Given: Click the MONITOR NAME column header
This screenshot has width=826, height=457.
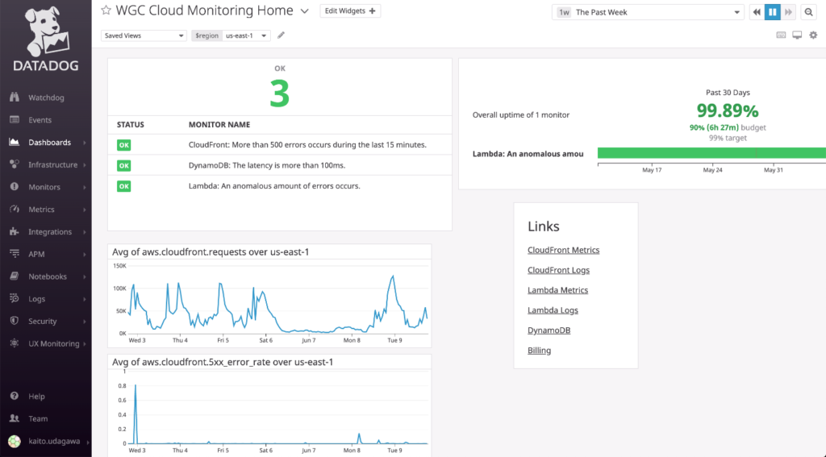Looking at the screenshot, I should tap(219, 125).
